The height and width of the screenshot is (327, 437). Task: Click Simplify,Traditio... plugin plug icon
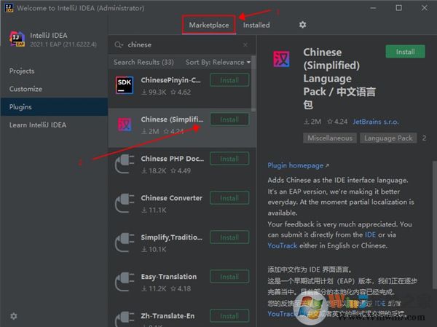point(125,243)
